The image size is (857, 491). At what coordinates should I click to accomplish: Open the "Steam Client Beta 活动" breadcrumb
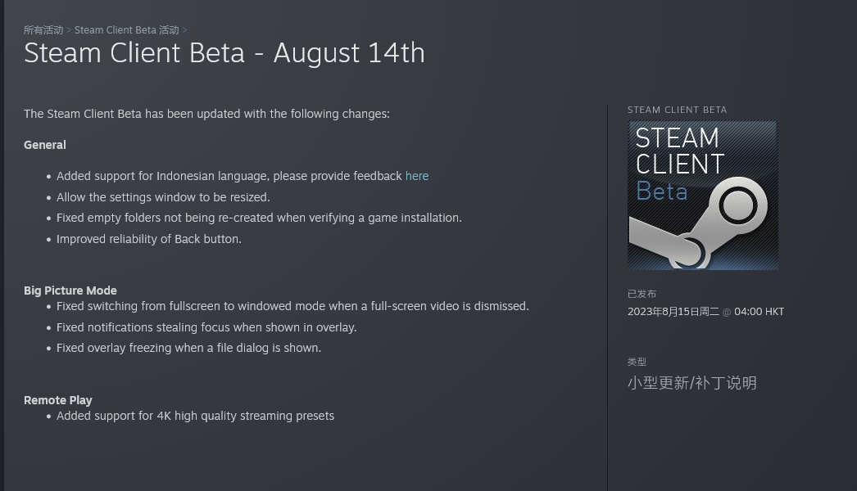tap(126, 30)
